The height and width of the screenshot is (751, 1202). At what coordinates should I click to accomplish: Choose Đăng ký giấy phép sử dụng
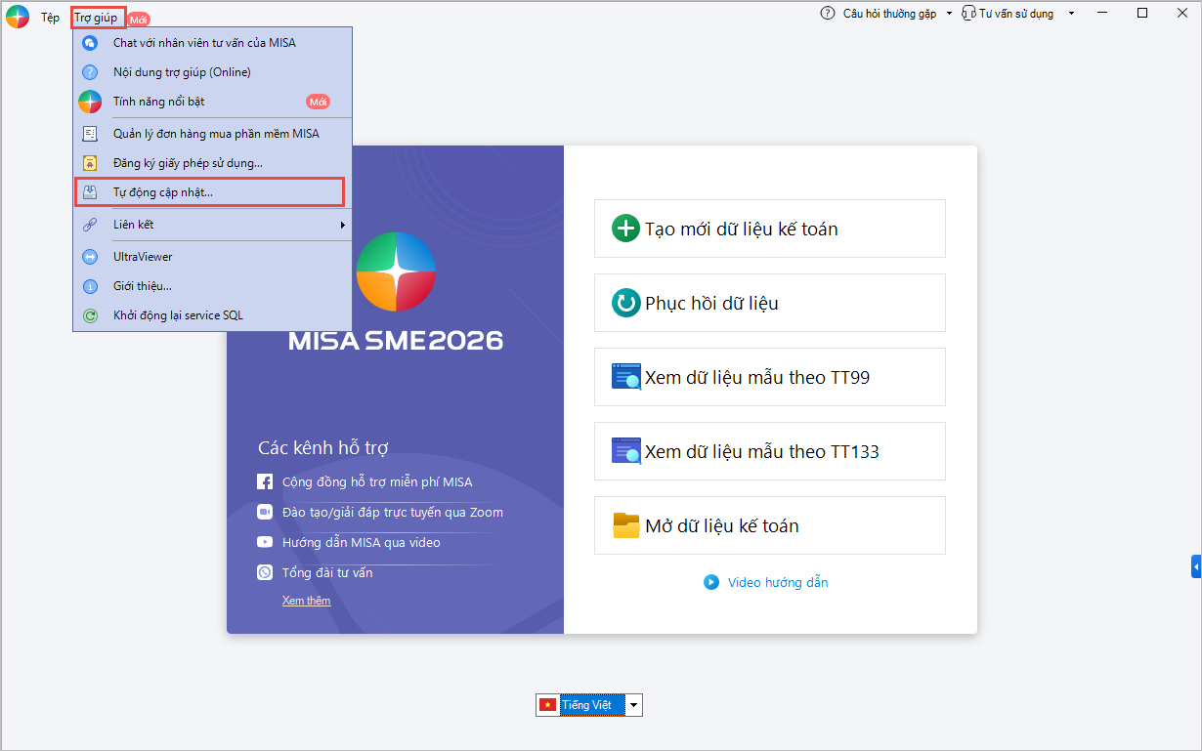point(188,163)
